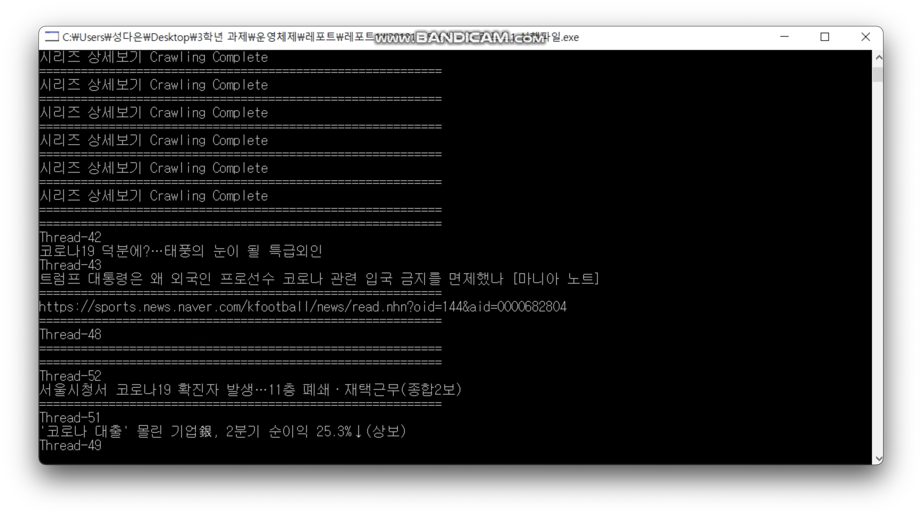The height and width of the screenshot is (516, 922).
Task: Click the console window icon in title bar
Action: click(x=51, y=37)
